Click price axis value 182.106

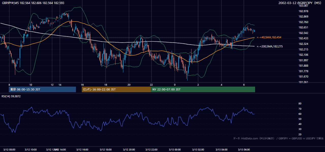[303, 55]
